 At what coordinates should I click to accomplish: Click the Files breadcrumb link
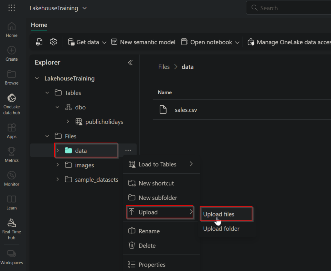point(164,67)
